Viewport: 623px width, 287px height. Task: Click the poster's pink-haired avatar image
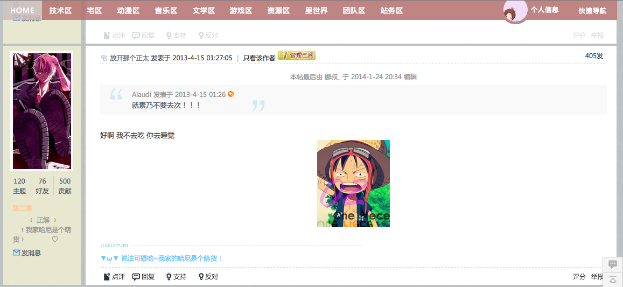click(x=41, y=111)
